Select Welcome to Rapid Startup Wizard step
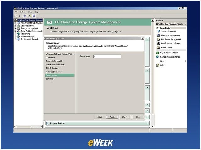 point(60,54)
